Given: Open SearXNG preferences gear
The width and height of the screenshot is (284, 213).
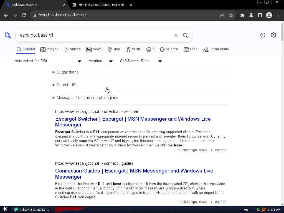Looking at the screenshot, I should tap(273, 35).
